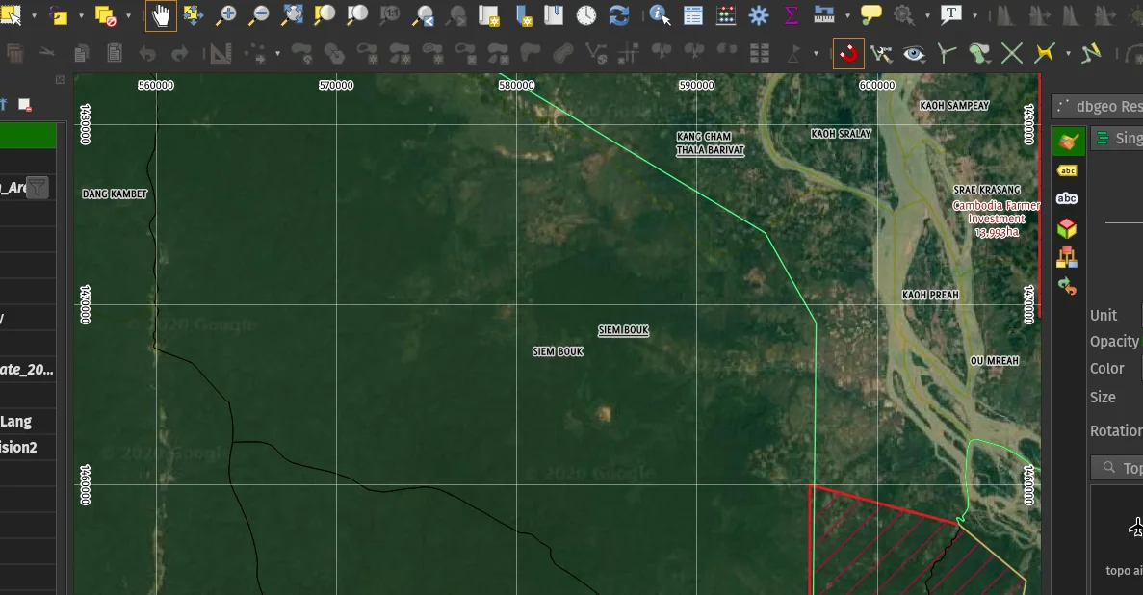Toggle the advanced snapping eye icon
1143x595 pixels.
tap(914, 53)
